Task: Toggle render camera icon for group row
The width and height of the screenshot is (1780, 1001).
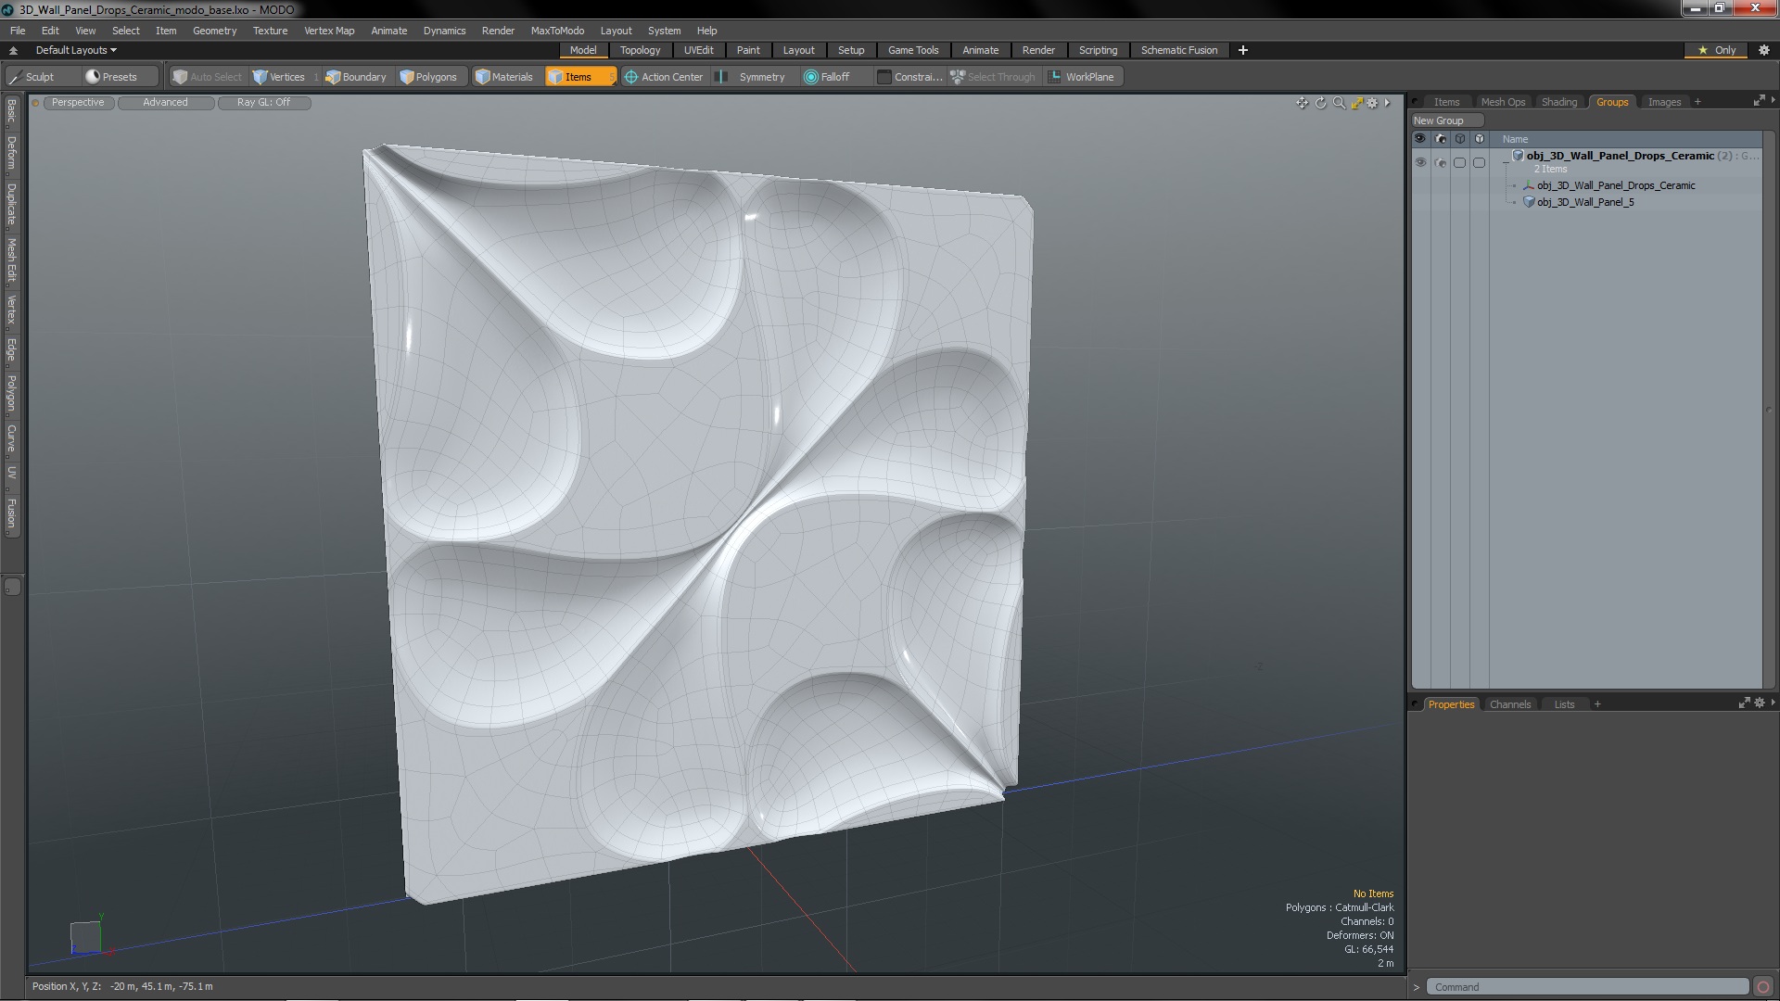Action: (x=1440, y=162)
